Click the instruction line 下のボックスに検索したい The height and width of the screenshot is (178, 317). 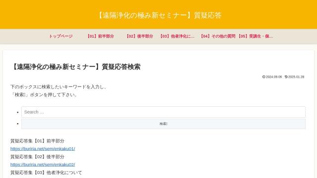pos(58,87)
